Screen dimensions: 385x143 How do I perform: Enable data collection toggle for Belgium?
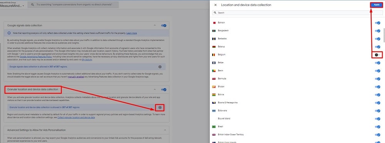(x=377, y=55)
